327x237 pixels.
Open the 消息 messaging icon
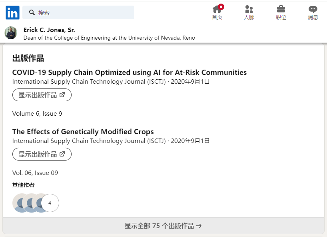313,10
